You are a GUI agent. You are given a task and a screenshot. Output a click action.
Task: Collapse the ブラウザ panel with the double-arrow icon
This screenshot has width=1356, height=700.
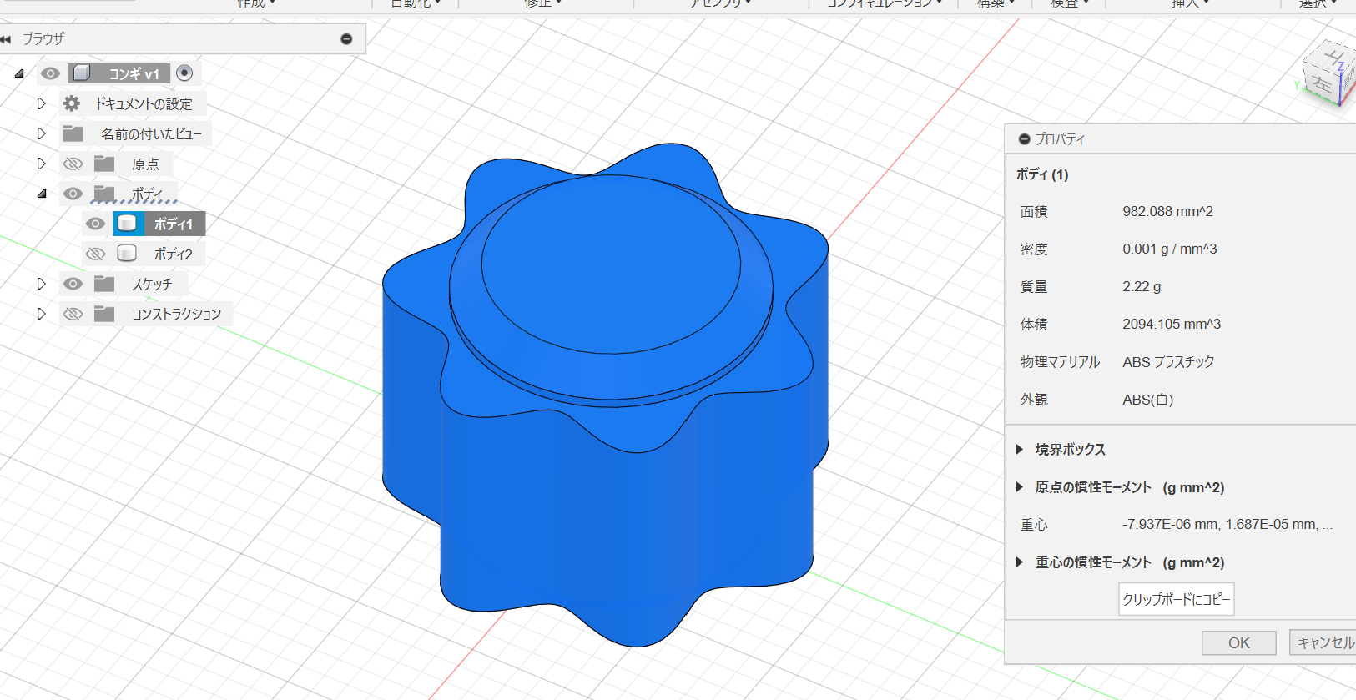(6, 39)
